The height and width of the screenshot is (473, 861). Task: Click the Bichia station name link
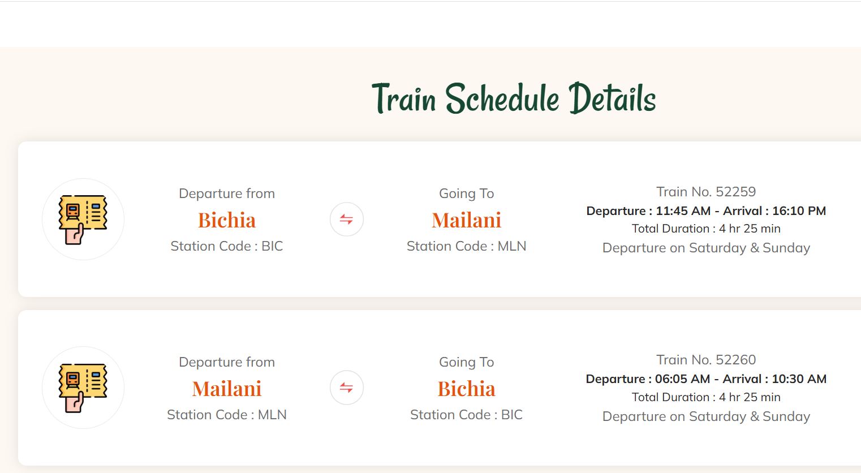coord(226,220)
